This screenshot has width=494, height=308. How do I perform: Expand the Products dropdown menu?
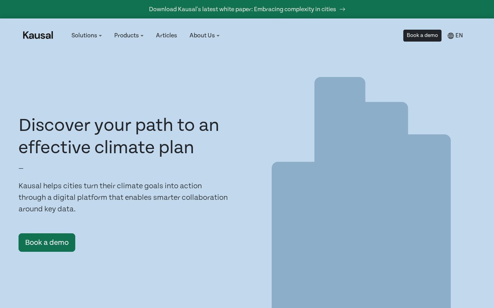click(x=129, y=35)
